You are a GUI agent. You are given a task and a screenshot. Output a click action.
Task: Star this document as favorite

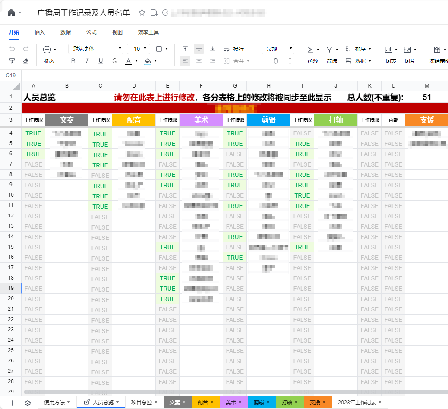point(142,13)
